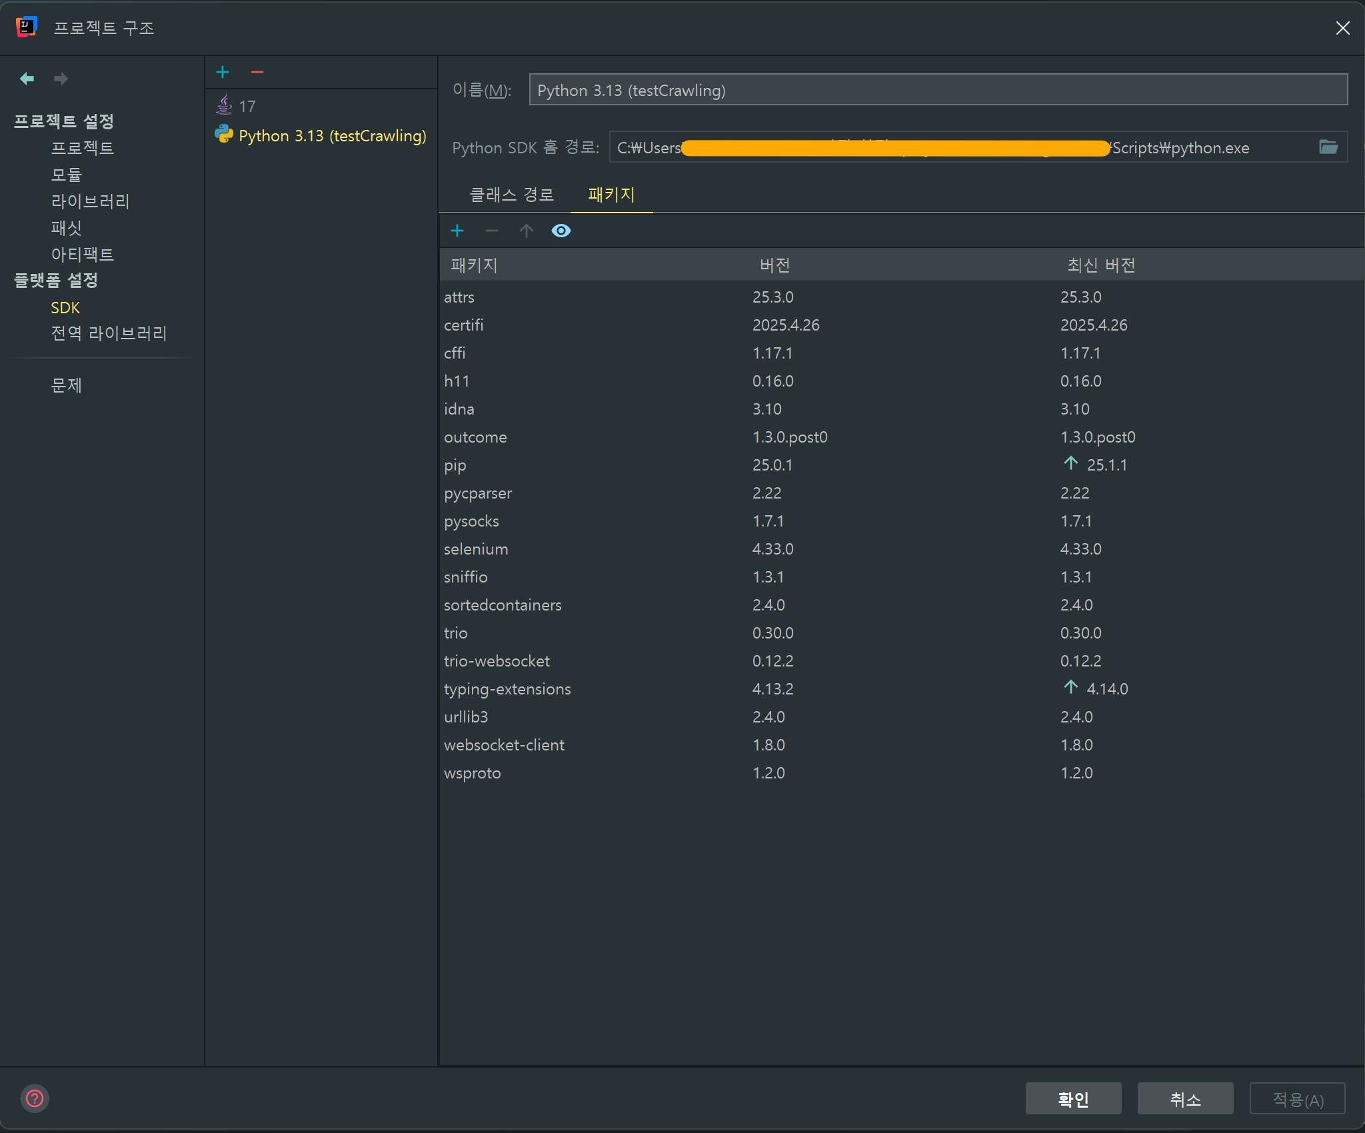Click pip installed version 25.0.1
This screenshot has height=1133, width=1365.
point(773,465)
